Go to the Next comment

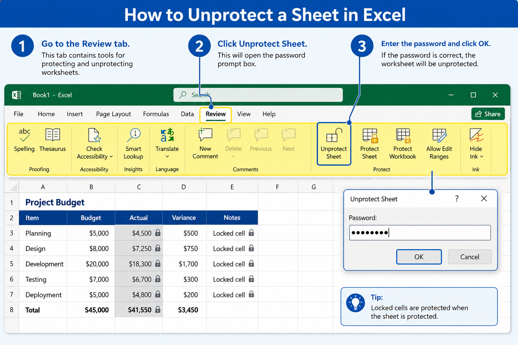tap(289, 140)
